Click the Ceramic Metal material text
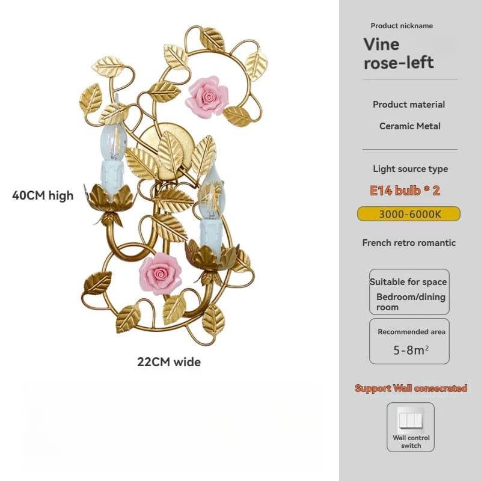The image size is (481, 481). coord(410,126)
